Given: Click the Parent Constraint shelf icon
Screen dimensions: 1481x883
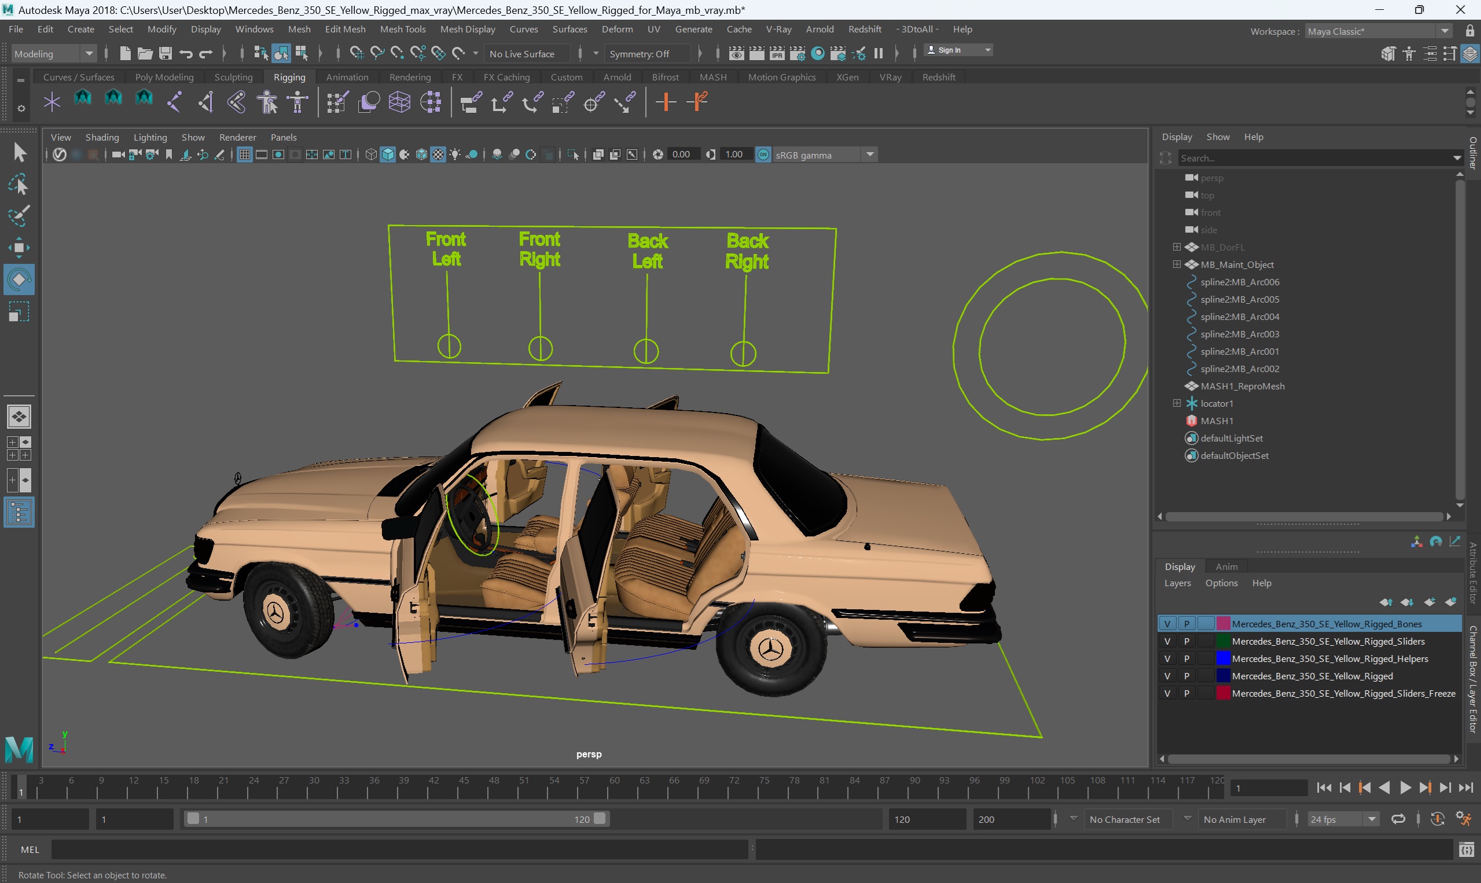Looking at the screenshot, I should pos(470,102).
